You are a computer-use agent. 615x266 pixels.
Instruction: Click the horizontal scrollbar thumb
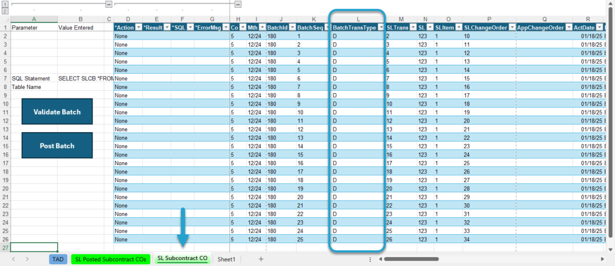click(411, 259)
